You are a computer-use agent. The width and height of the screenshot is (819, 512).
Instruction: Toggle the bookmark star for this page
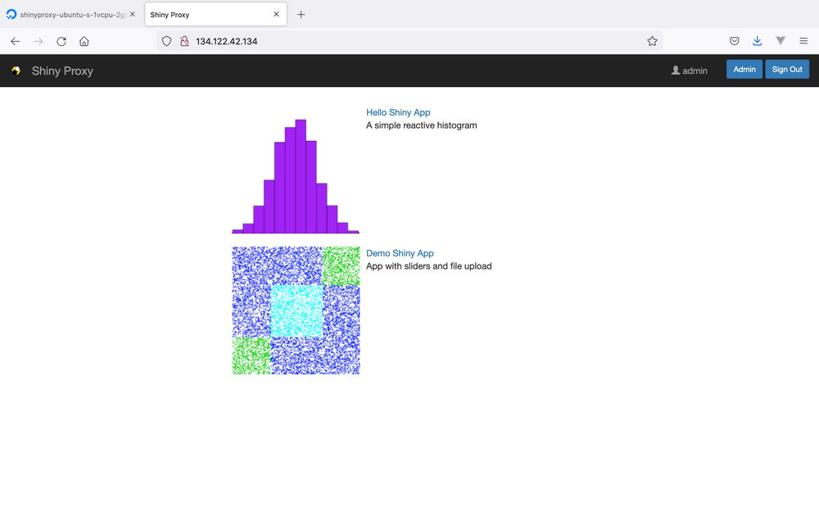pos(652,40)
